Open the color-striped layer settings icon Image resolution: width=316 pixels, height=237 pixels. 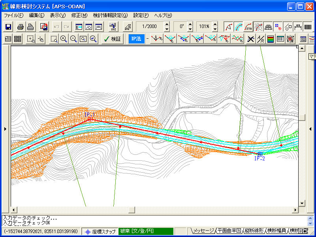(271, 39)
